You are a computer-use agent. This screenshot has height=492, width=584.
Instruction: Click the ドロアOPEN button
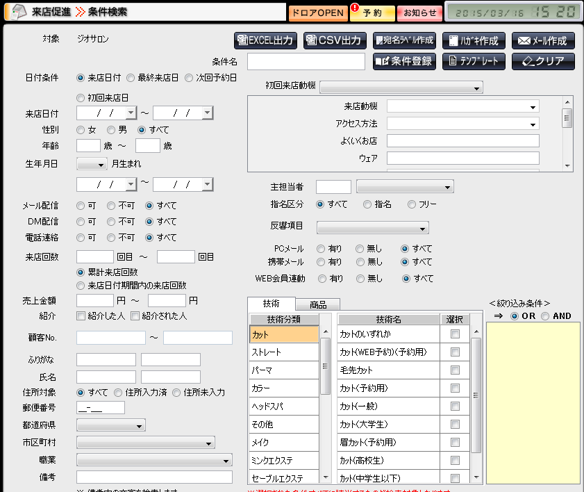click(316, 13)
